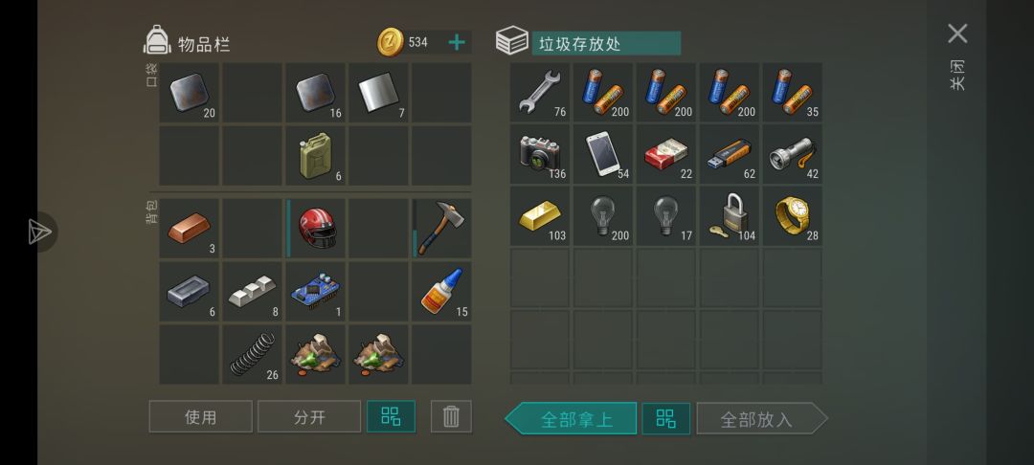The image size is (1034, 465).
Task: Sort inventory with the grid icon button
Action: (391, 416)
